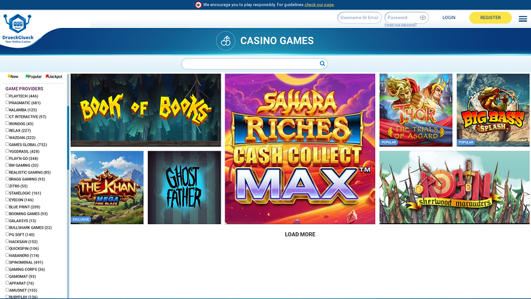Follow the 'check our page' guidelines link

click(319, 5)
